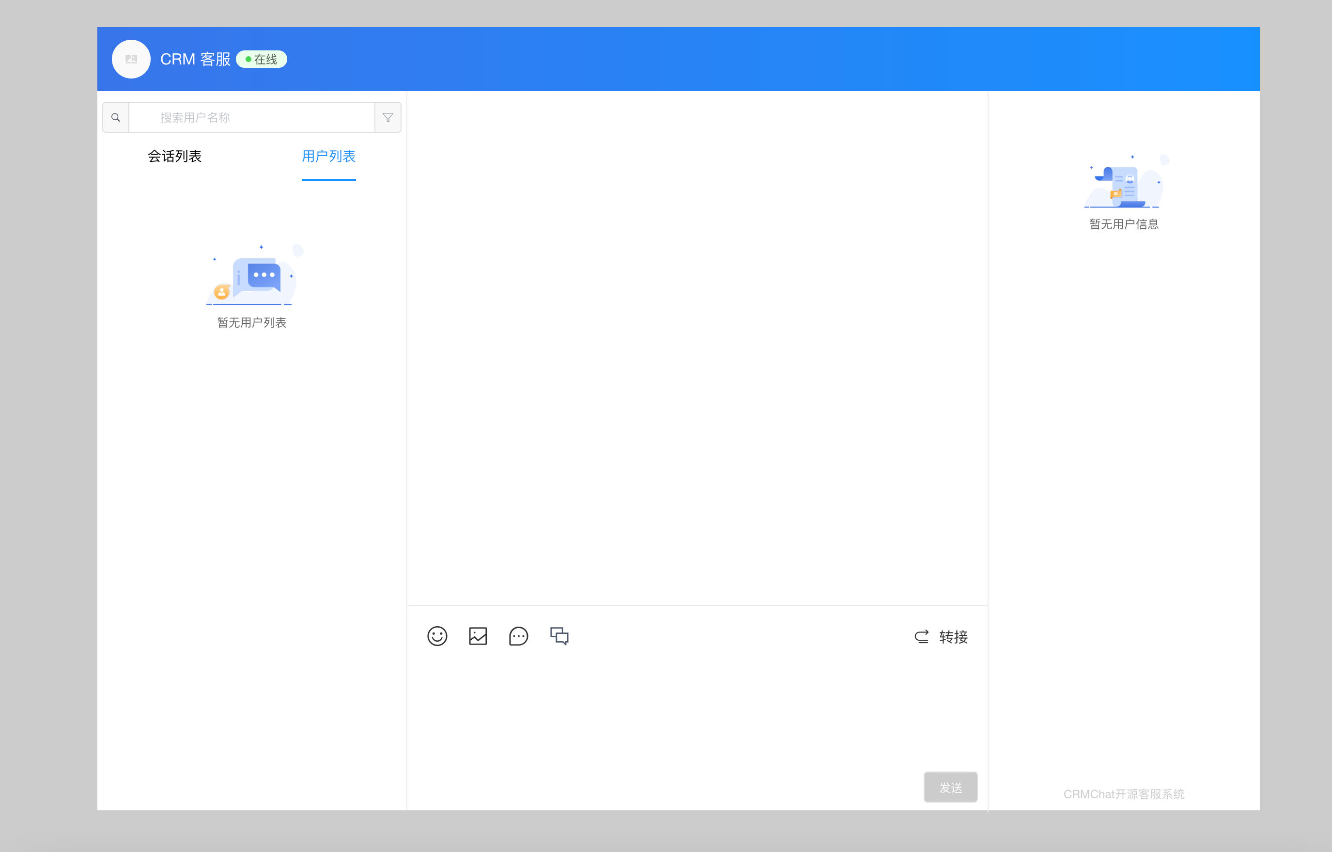Click the CRM agent avatar
1332x852 pixels.
coord(131,59)
